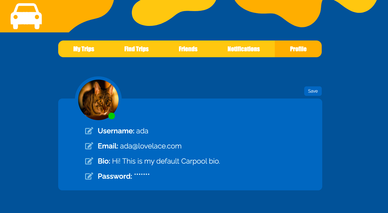The width and height of the screenshot is (388, 213).
Task: Click the green online status dot
Action: [x=112, y=116]
